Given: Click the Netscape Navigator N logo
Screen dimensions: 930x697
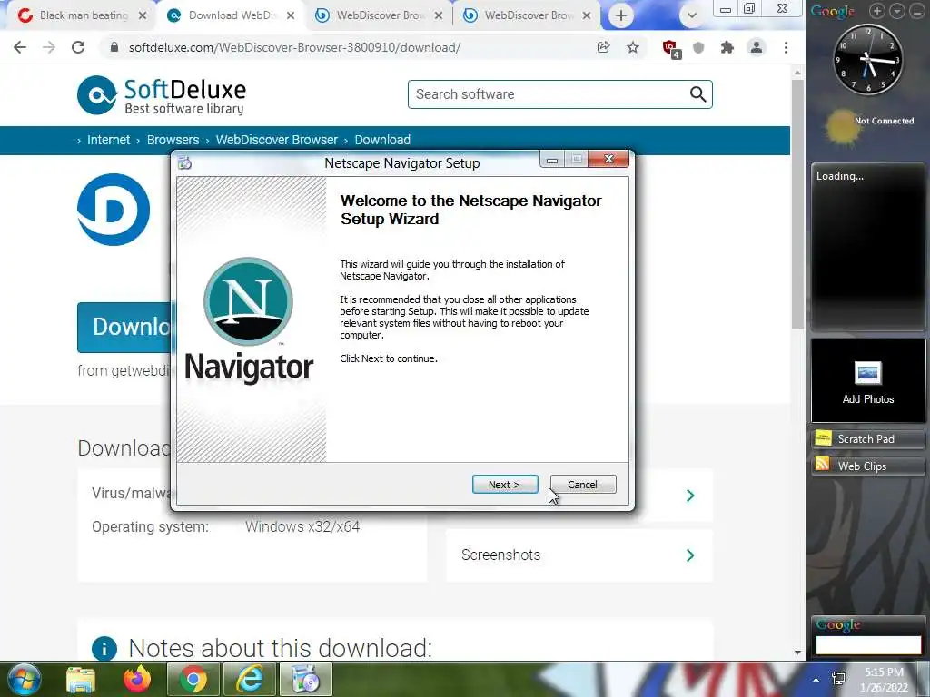Looking at the screenshot, I should pos(248,301).
